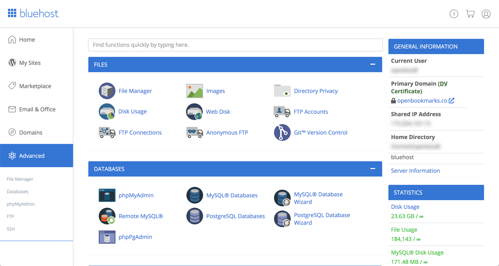Open phpMyAdmin submenu under Advanced
Image resolution: width=499 pixels, height=266 pixels.
point(21,204)
